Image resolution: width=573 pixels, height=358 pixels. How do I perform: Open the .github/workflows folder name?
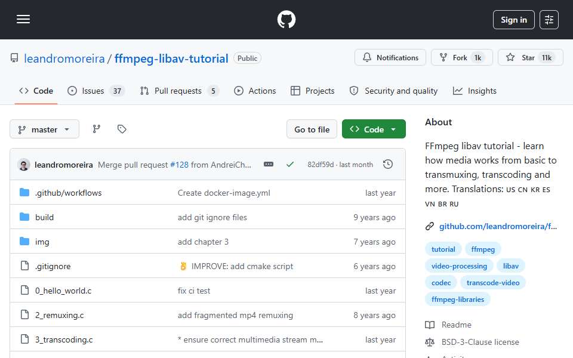tap(68, 193)
